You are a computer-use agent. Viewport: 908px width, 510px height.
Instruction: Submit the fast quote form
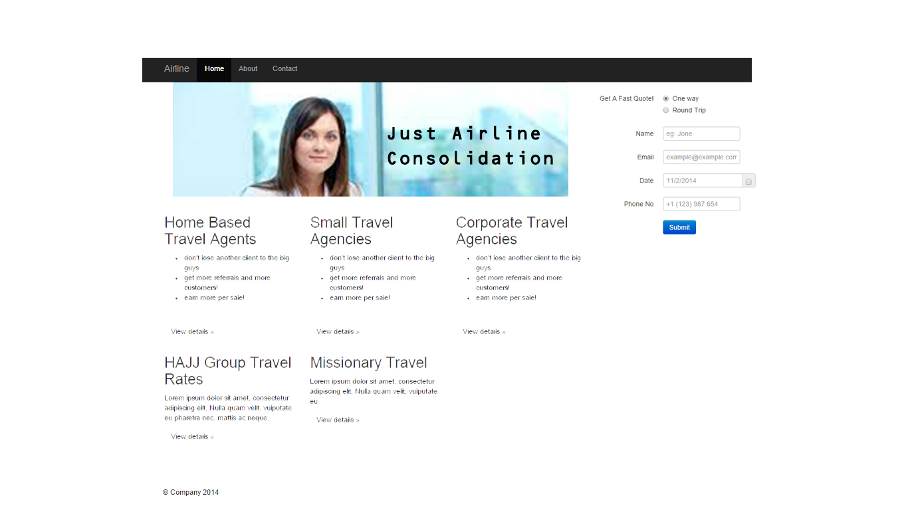coord(679,227)
